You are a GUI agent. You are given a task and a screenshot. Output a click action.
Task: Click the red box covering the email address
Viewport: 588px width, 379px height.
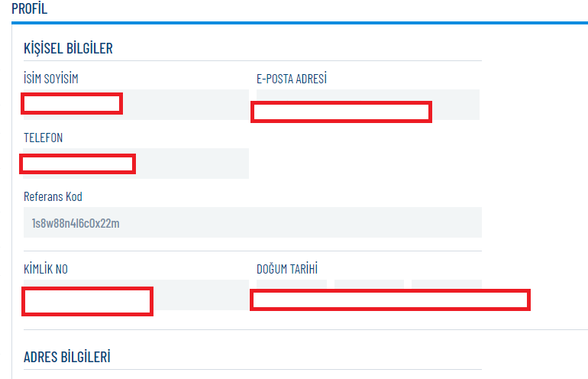[341, 112]
